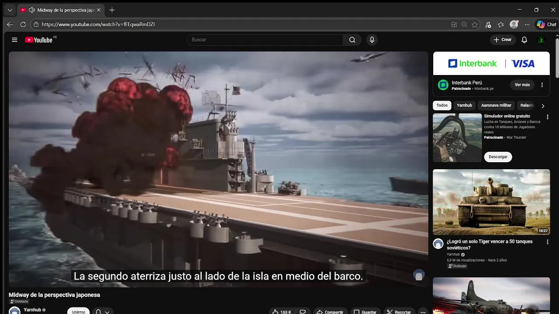The height and width of the screenshot is (314, 559).
Task: Open the Tiger tank video thumbnail
Action: pyautogui.click(x=491, y=202)
